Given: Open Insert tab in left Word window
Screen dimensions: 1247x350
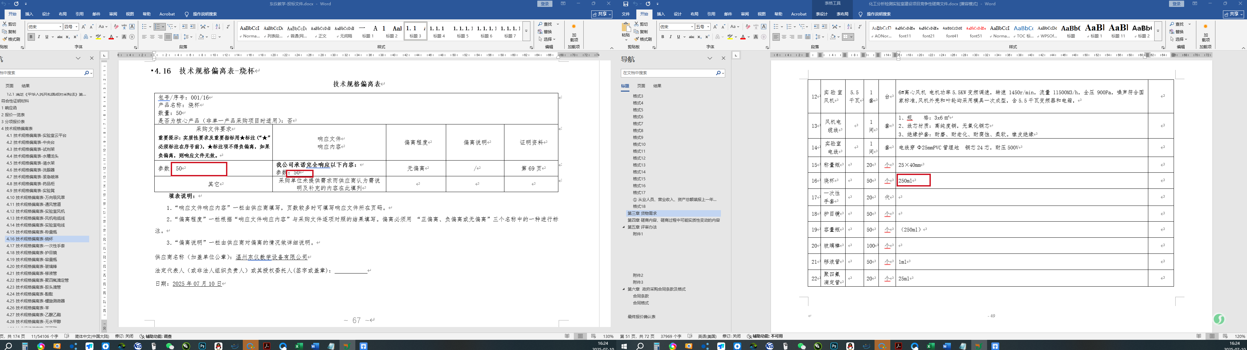Looking at the screenshot, I should (29, 14).
